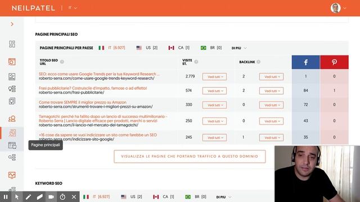The height and width of the screenshot is (202, 360).
Task: Open the Google Trends Keyword Research page link
Action: (x=99, y=74)
